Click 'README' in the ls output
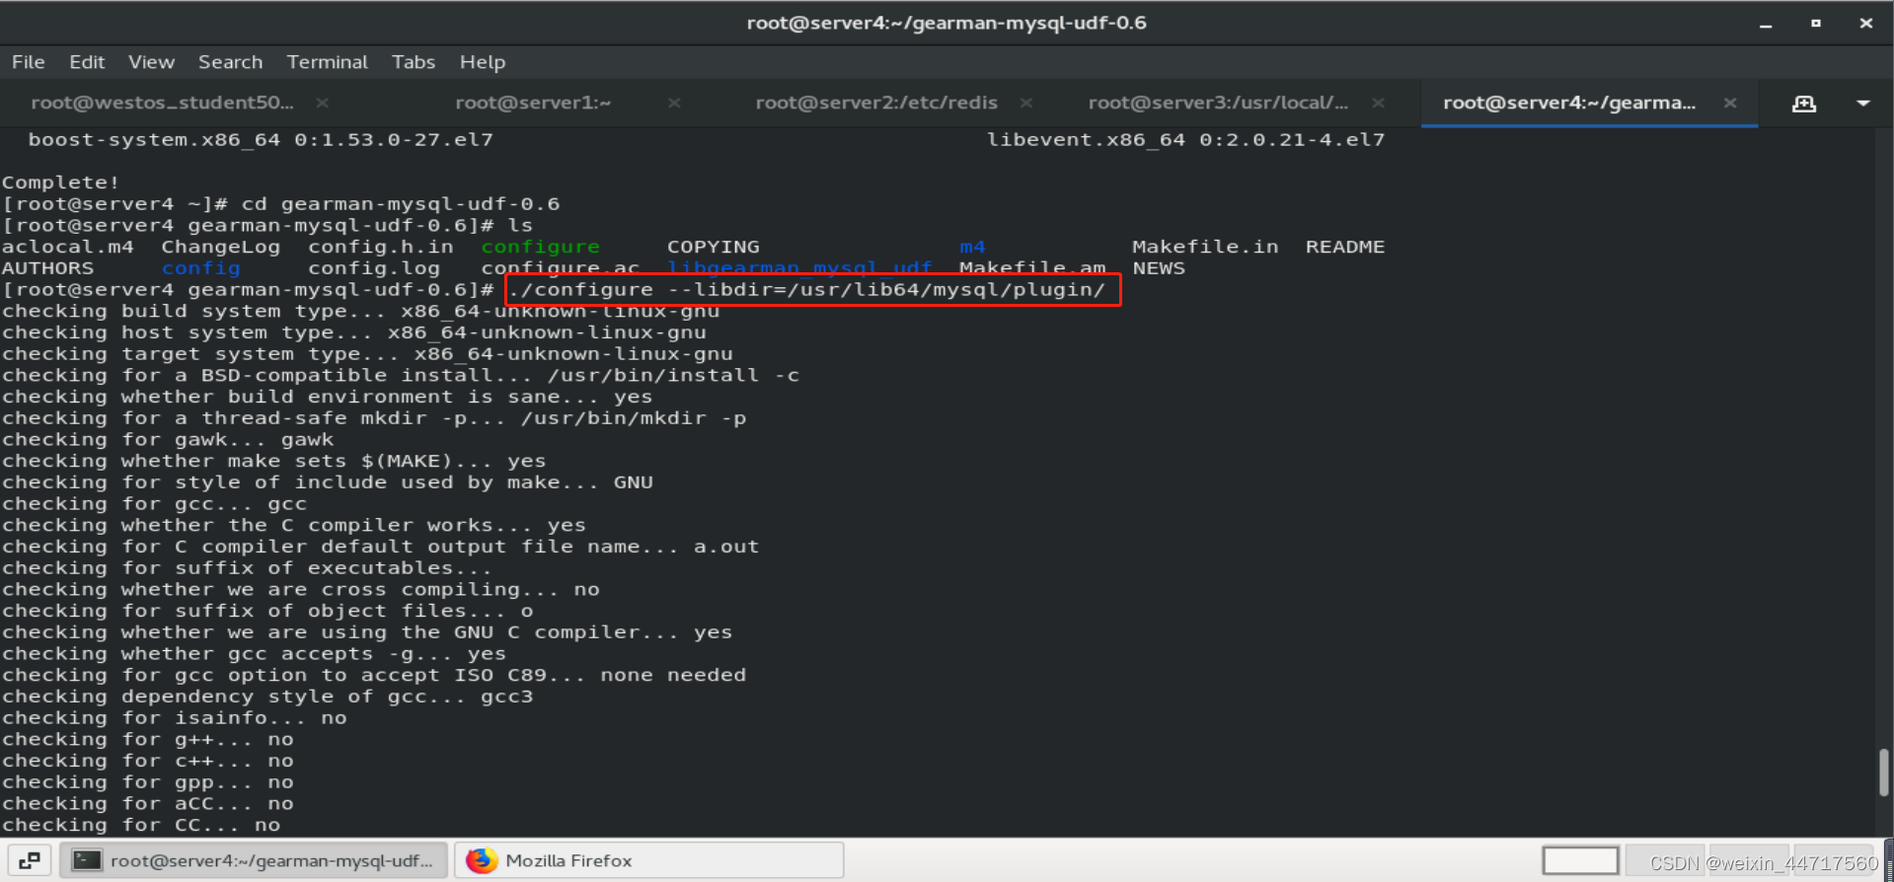 (1345, 247)
